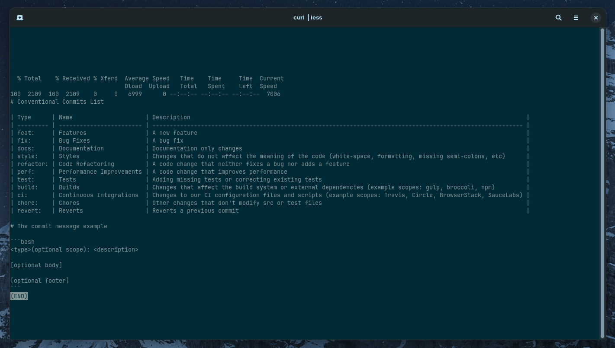The width and height of the screenshot is (615, 348).
Task: Select the 'revert:' type cell
Action: pos(29,211)
